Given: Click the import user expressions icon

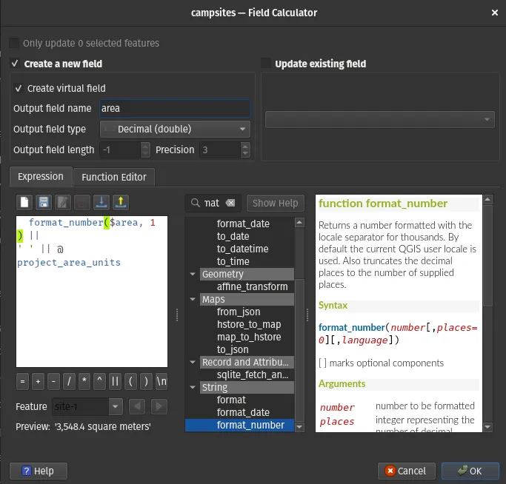Looking at the screenshot, I should (x=101, y=203).
